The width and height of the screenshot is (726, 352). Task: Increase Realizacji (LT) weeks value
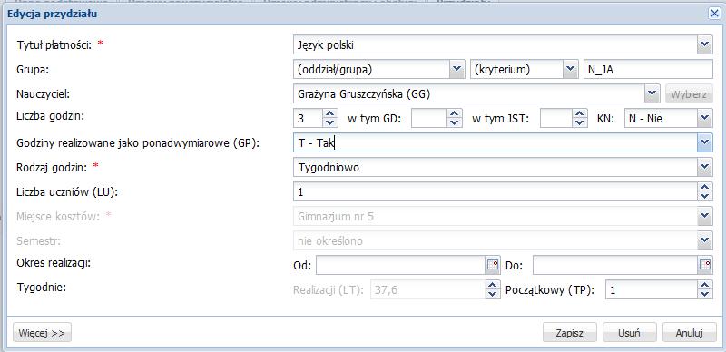[x=494, y=286]
